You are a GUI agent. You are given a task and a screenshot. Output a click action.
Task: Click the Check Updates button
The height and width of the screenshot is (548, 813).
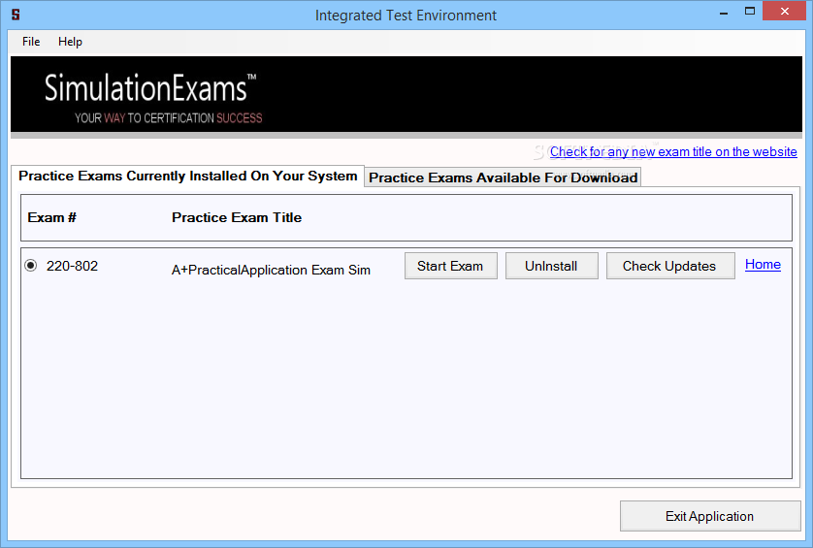(669, 266)
